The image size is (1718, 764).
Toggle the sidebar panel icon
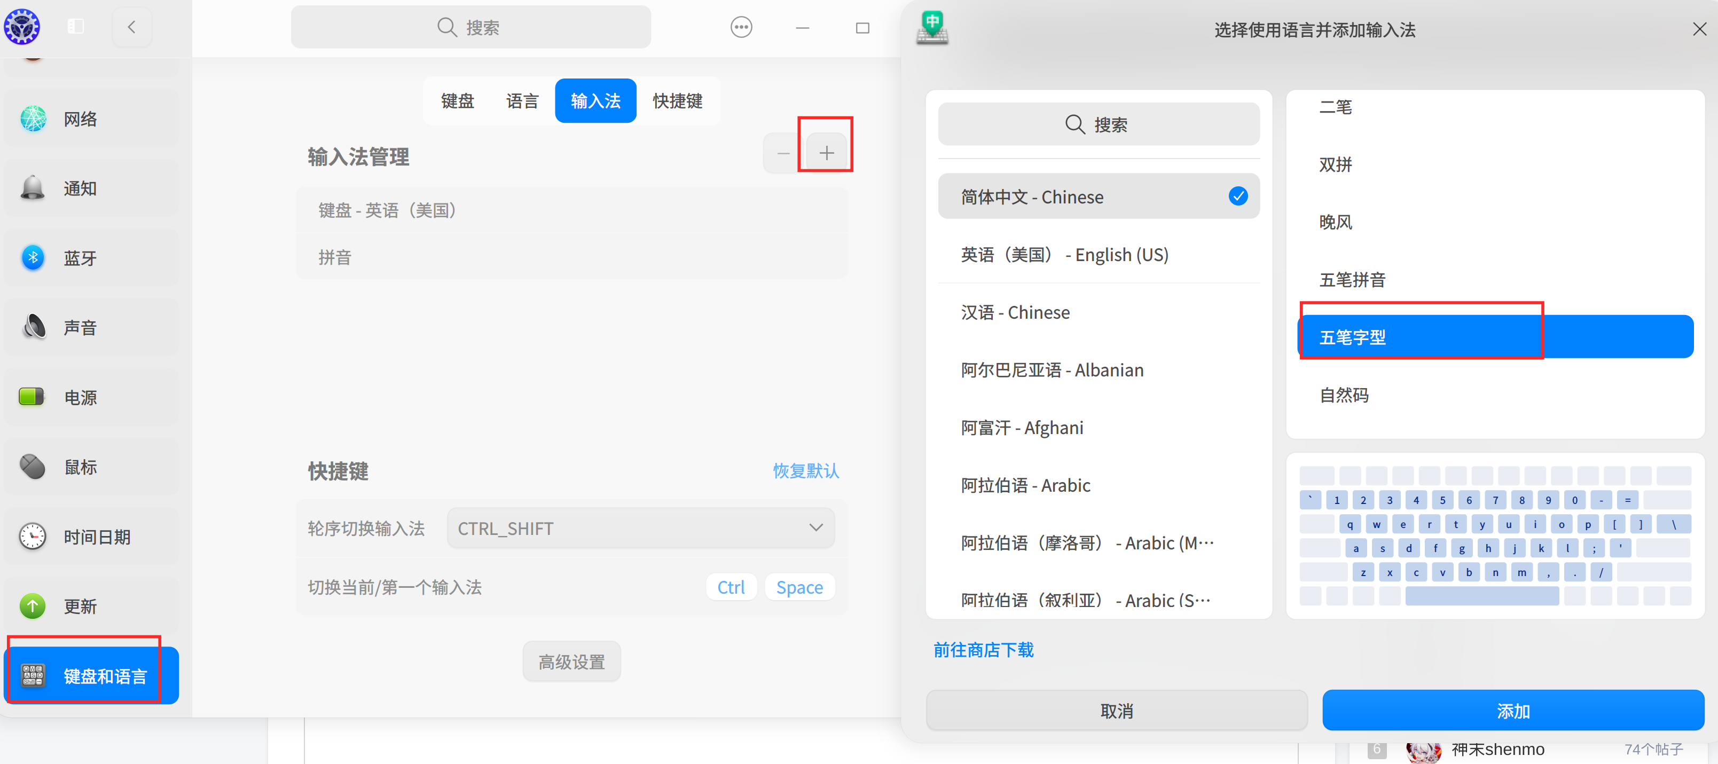coord(76,27)
